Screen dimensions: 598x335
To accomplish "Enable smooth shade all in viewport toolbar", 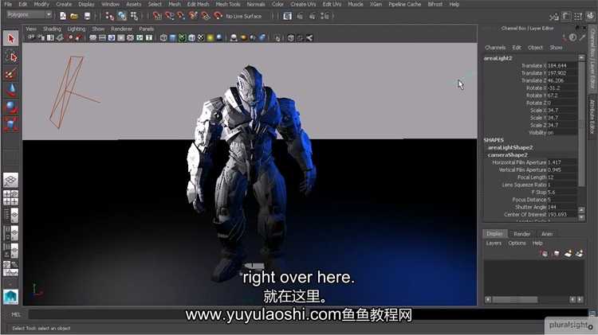I will (173, 37).
